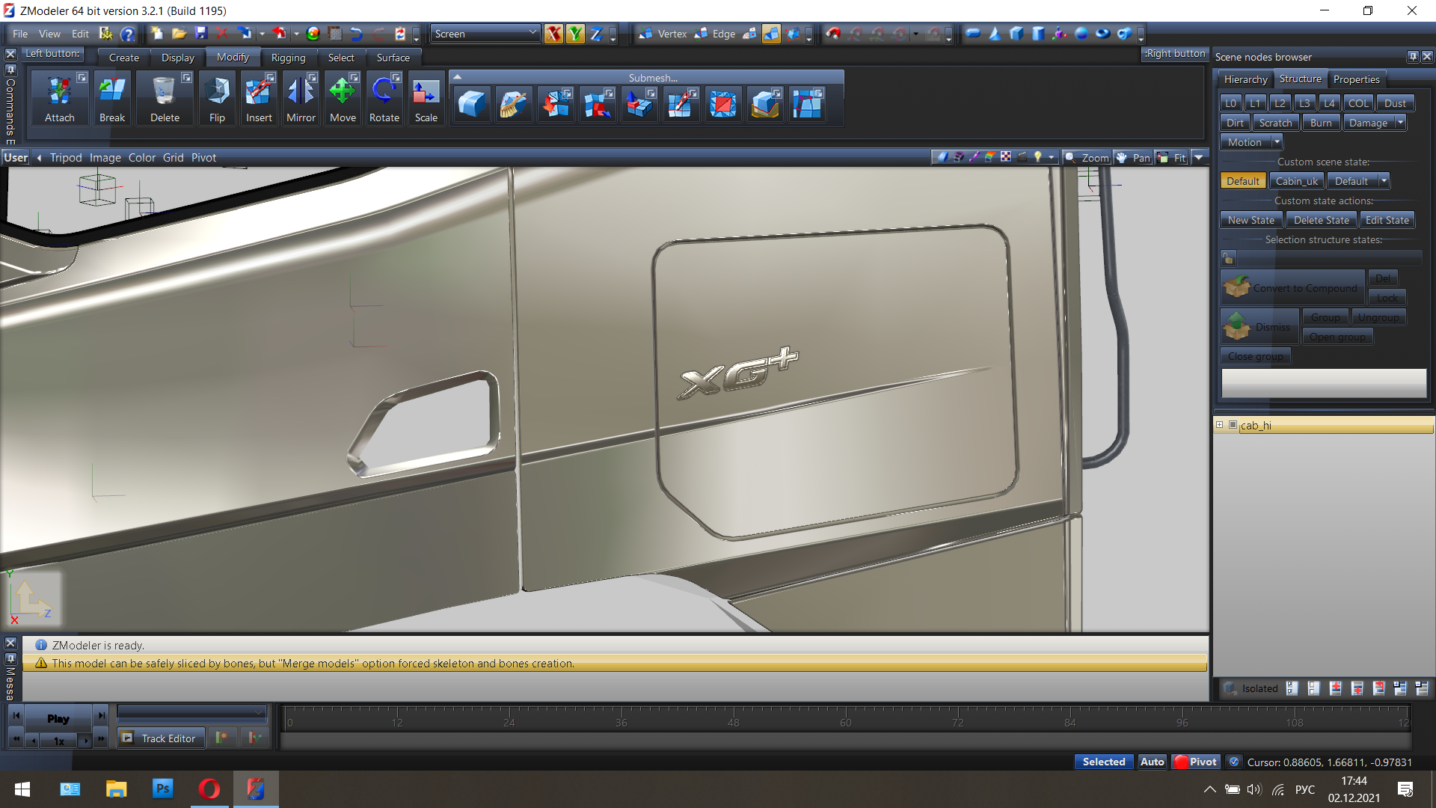The height and width of the screenshot is (808, 1436).
Task: Open the Motion dropdown arrow
Action: click(1277, 142)
